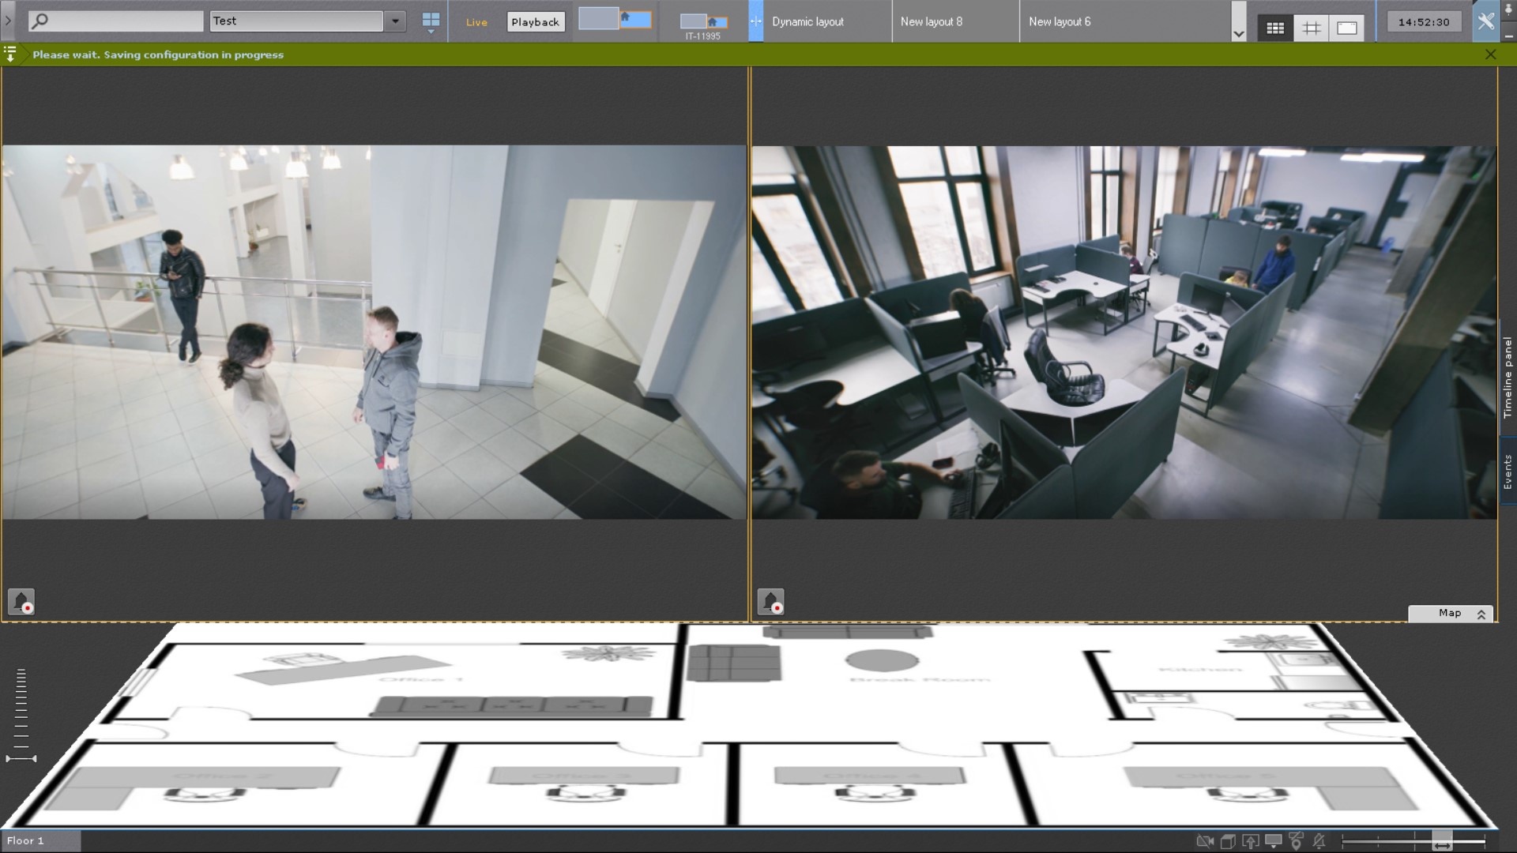Click the alarm bell icon on the right camera
The image size is (1517, 853).
click(770, 602)
